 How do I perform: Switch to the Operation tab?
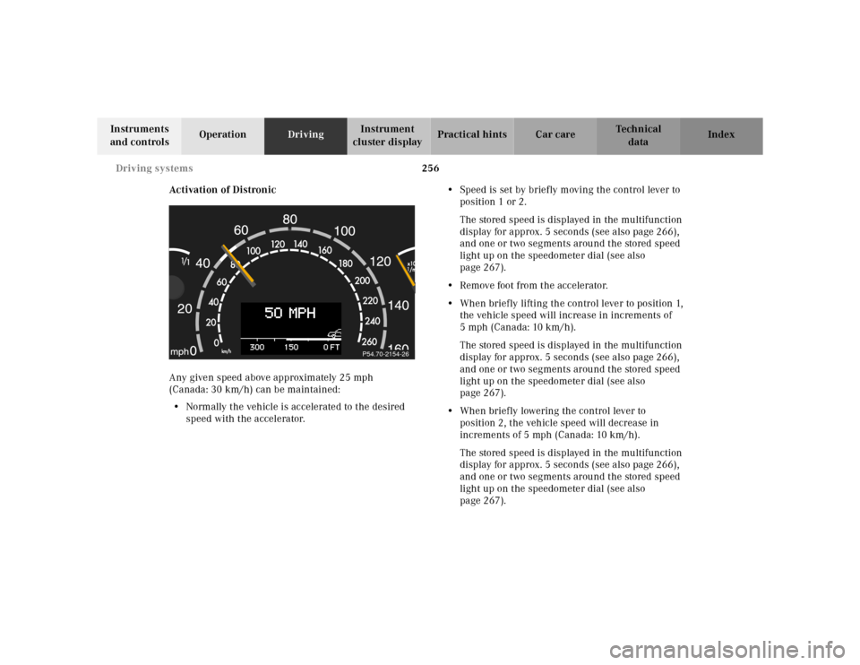point(223,135)
